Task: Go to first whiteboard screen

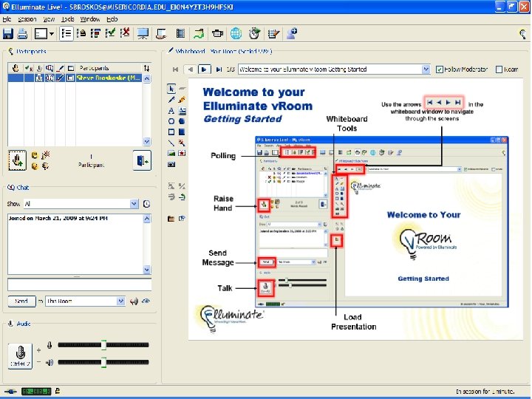Action: coord(175,69)
